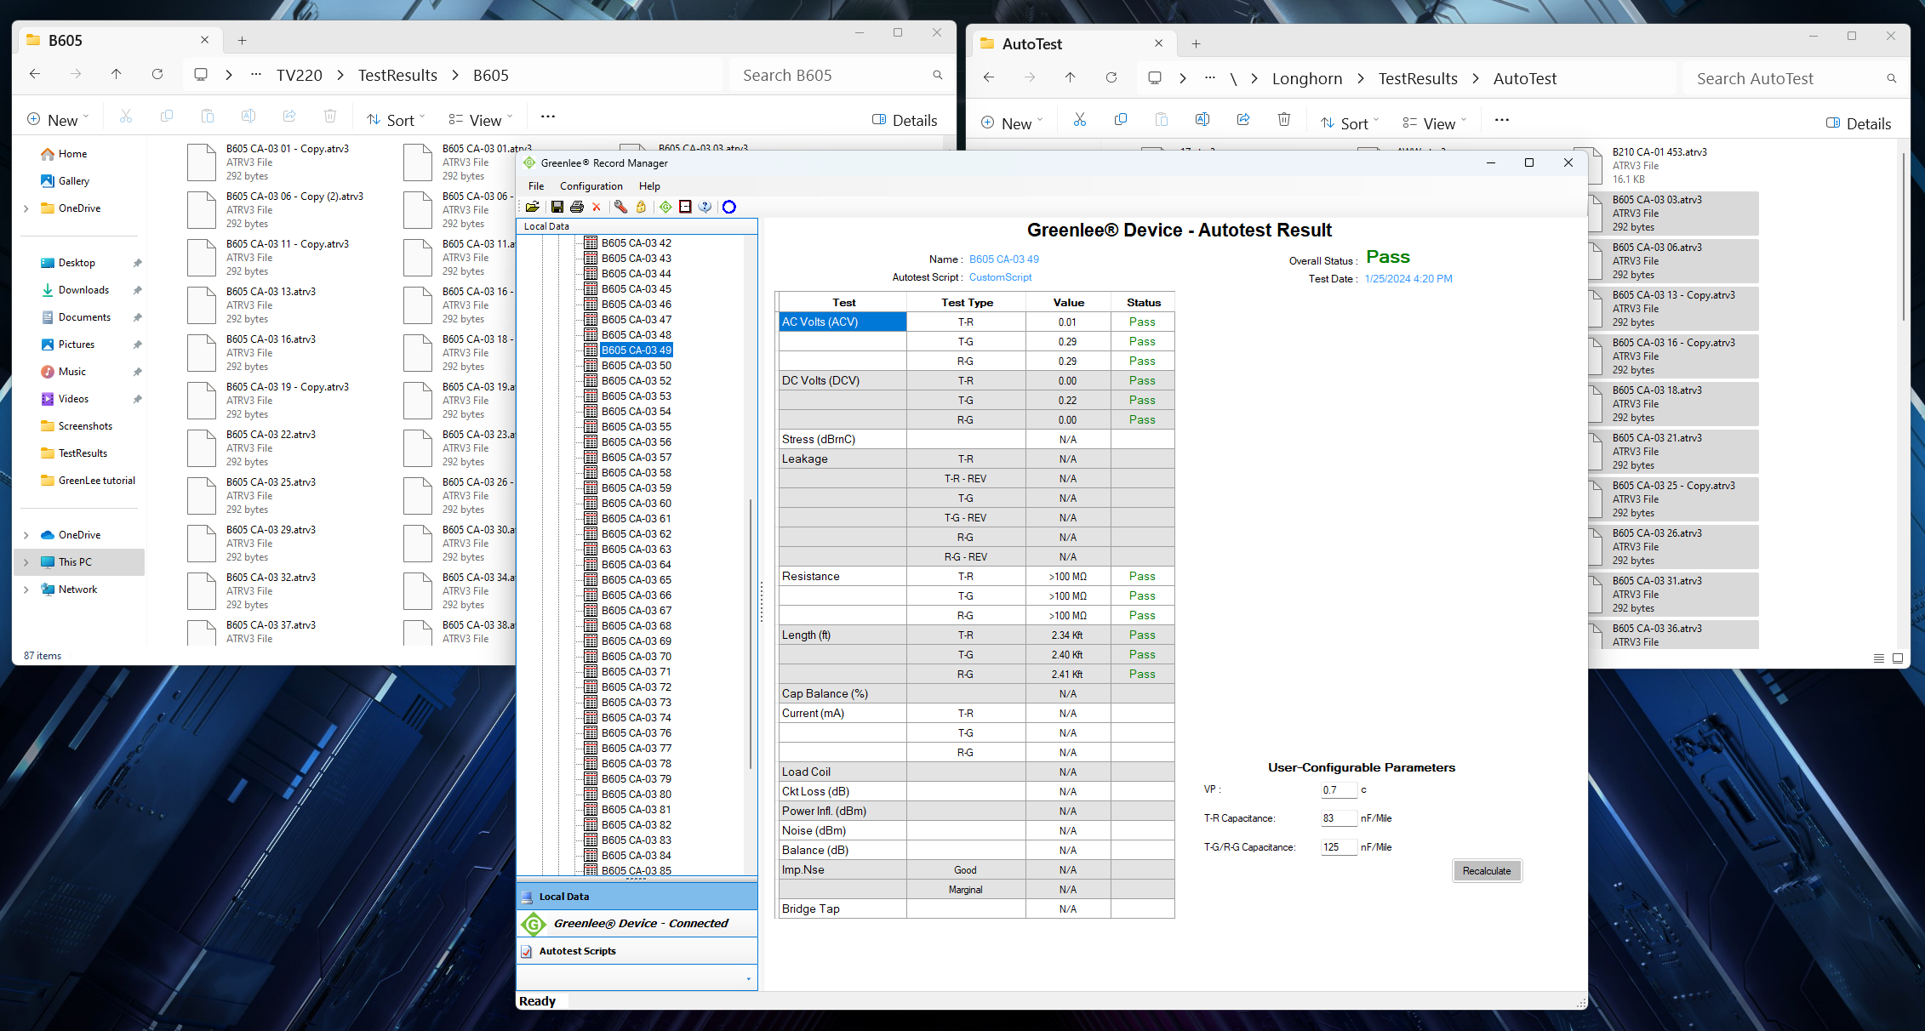Click the VP value input field

(1338, 790)
